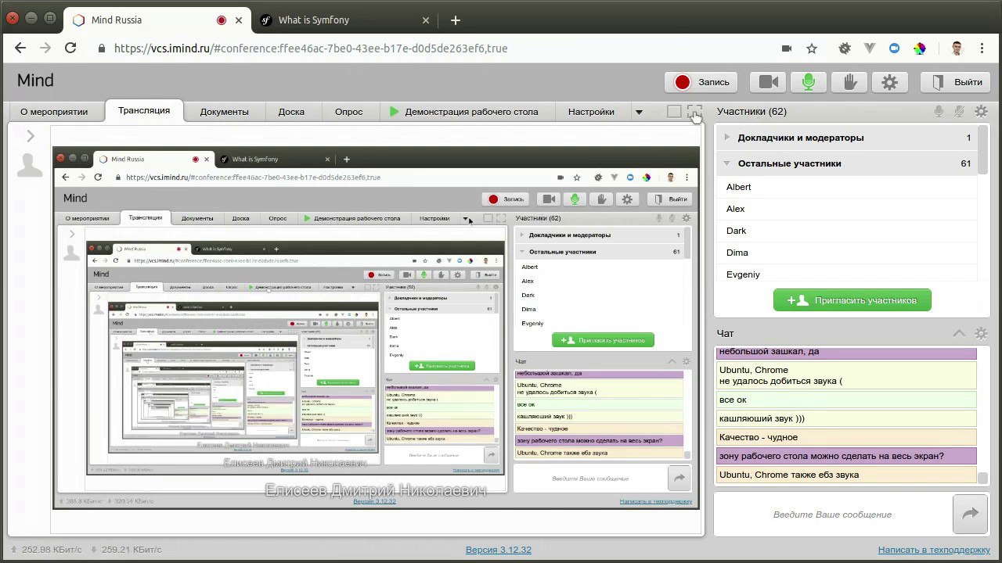Click the chat message input field
Image resolution: width=1002 pixels, height=563 pixels.
coord(832,515)
